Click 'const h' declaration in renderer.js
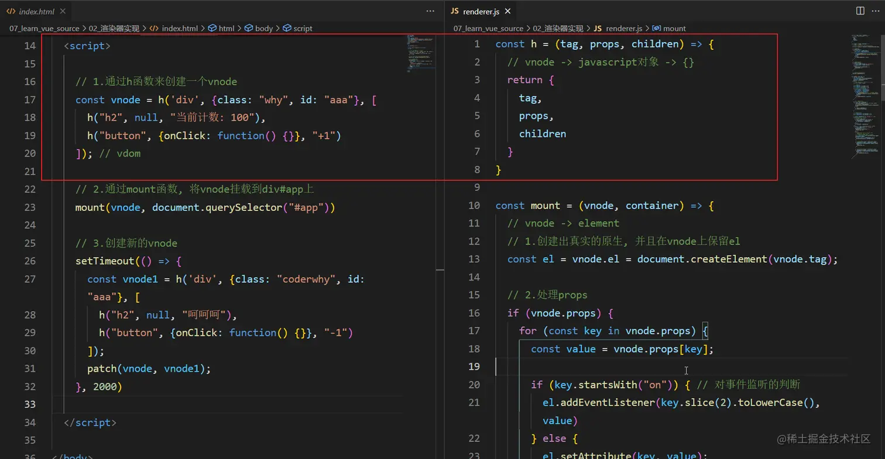 pyautogui.click(x=516, y=44)
